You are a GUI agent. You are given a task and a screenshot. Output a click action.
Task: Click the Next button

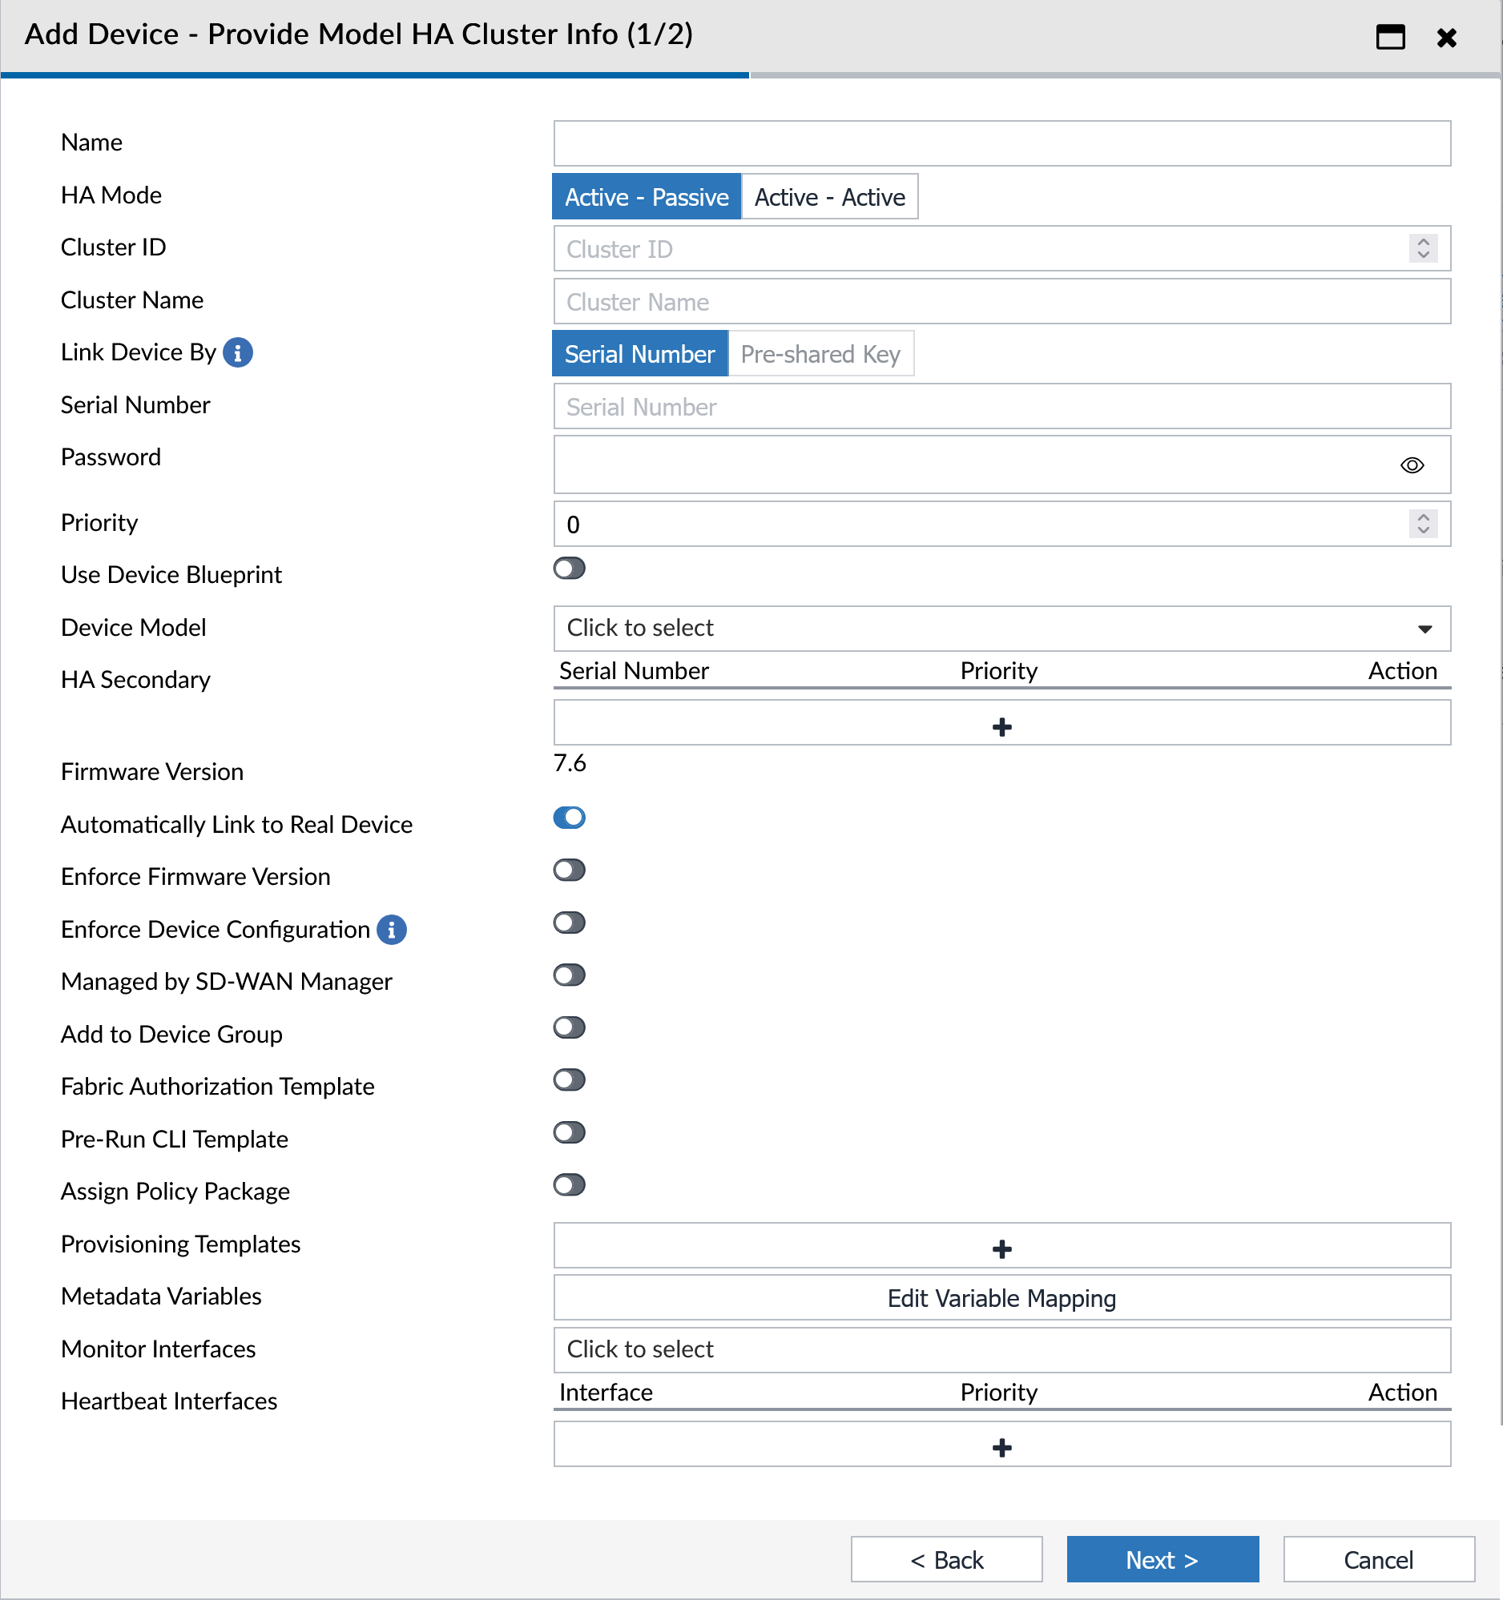coord(1162,1560)
